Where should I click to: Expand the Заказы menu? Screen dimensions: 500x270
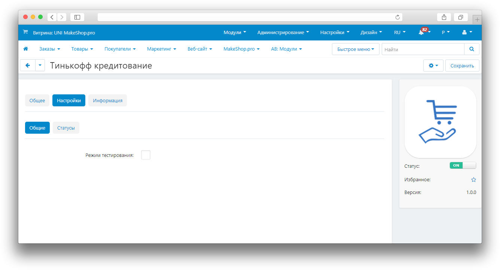pyautogui.click(x=49, y=49)
